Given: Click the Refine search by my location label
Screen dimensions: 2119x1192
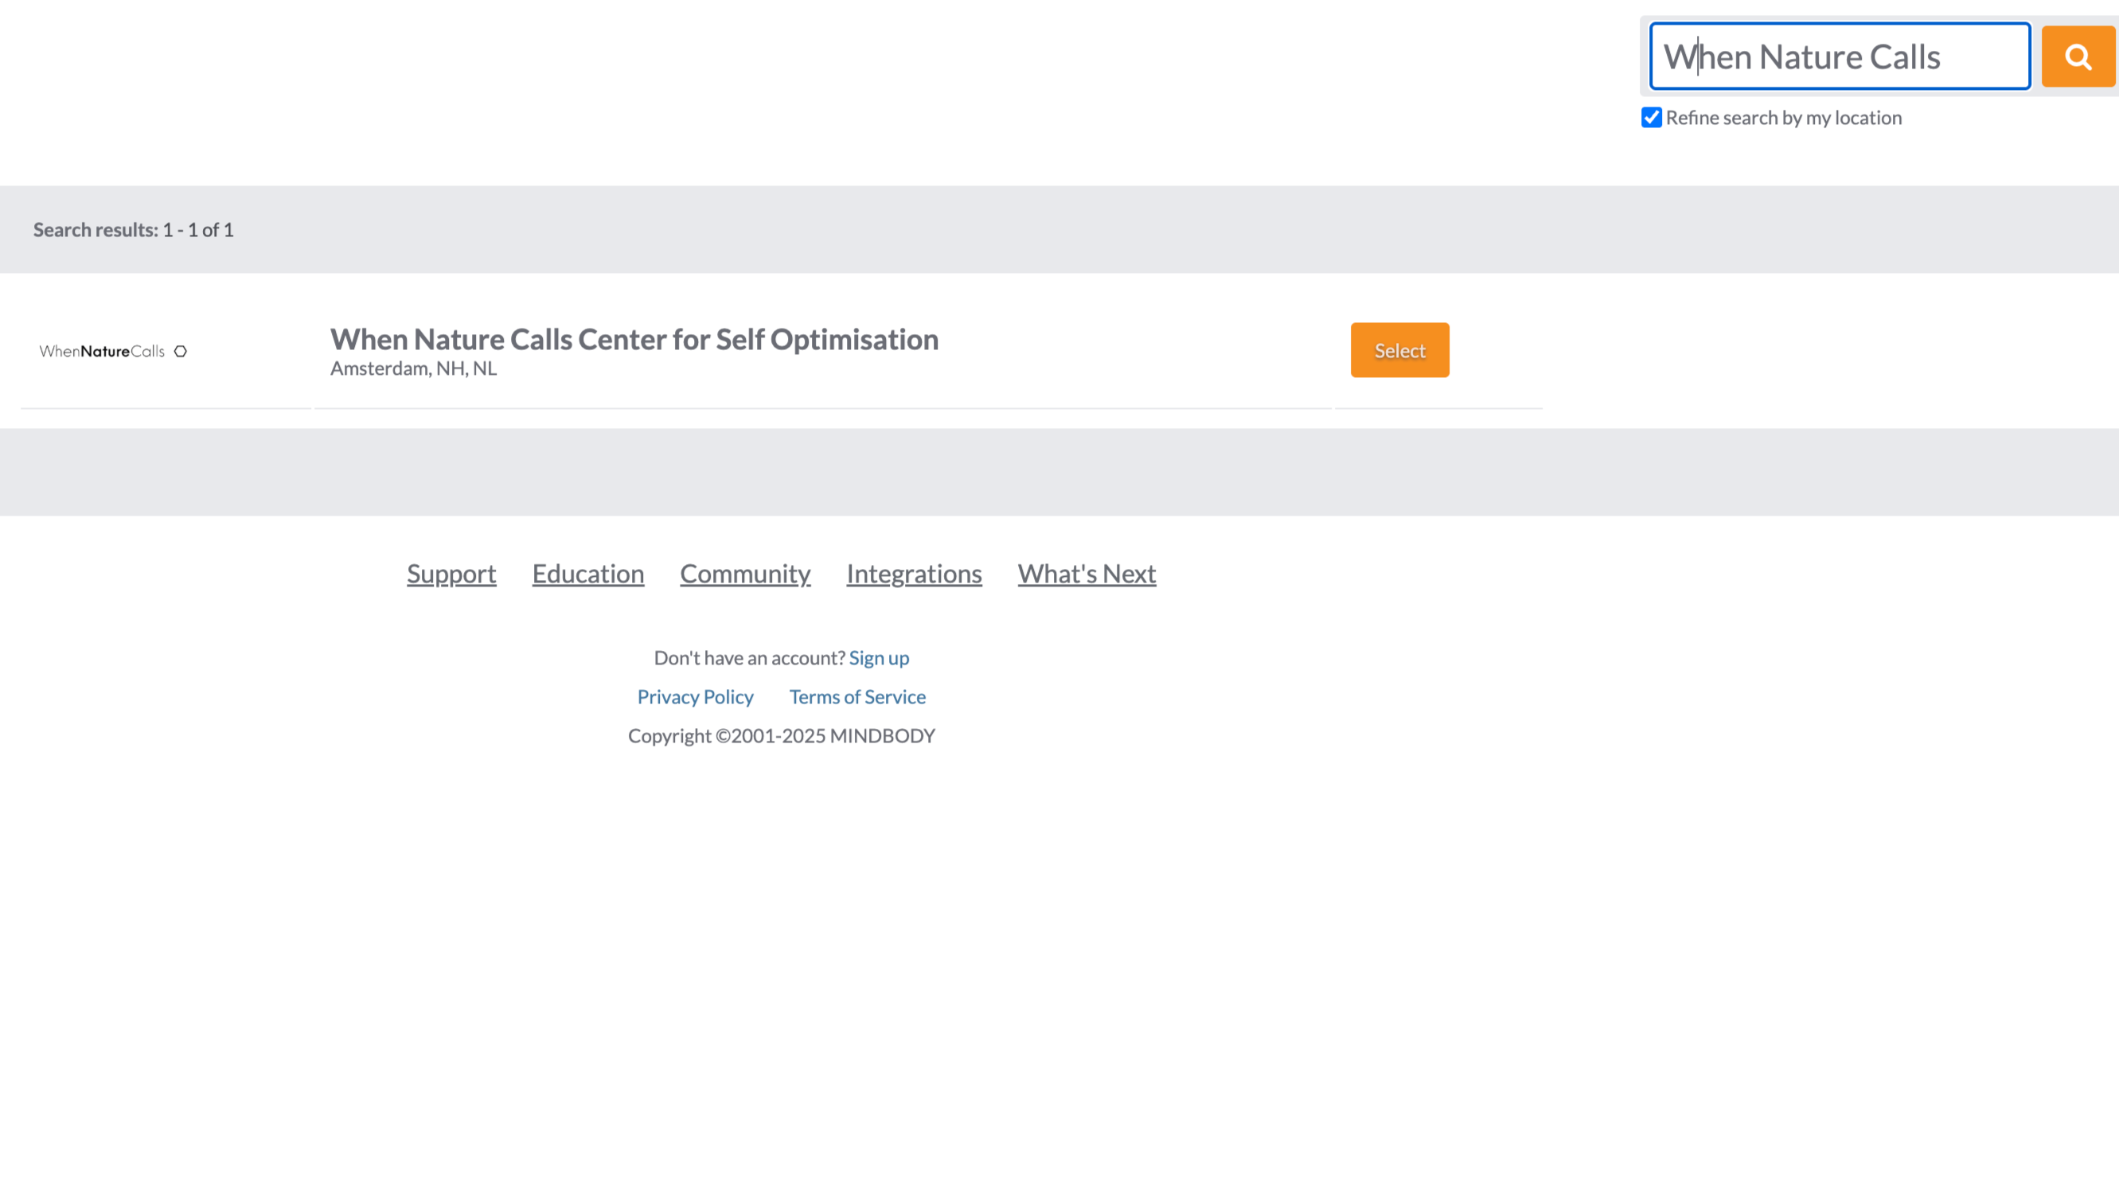Looking at the screenshot, I should pyautogui.click(x=1783, y=118).
